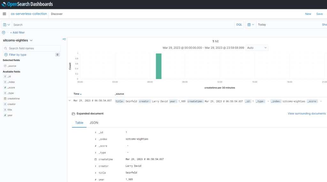
Task: Click the 1 hit count text
Action: (x=216, y=41)
